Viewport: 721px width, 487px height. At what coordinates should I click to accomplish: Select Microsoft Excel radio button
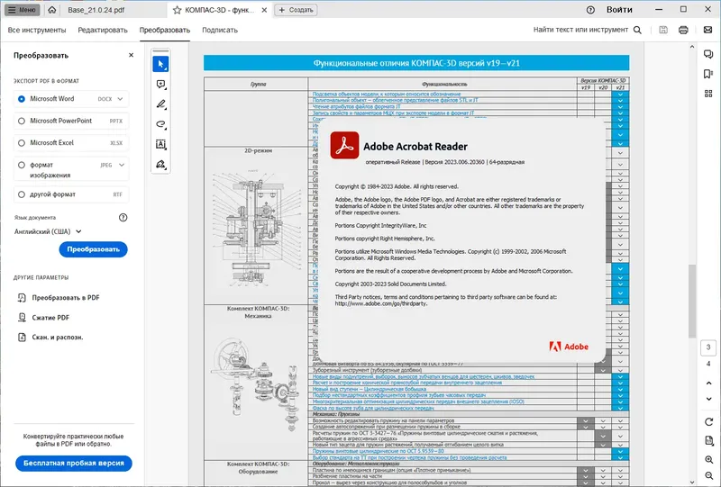[22, 143]
